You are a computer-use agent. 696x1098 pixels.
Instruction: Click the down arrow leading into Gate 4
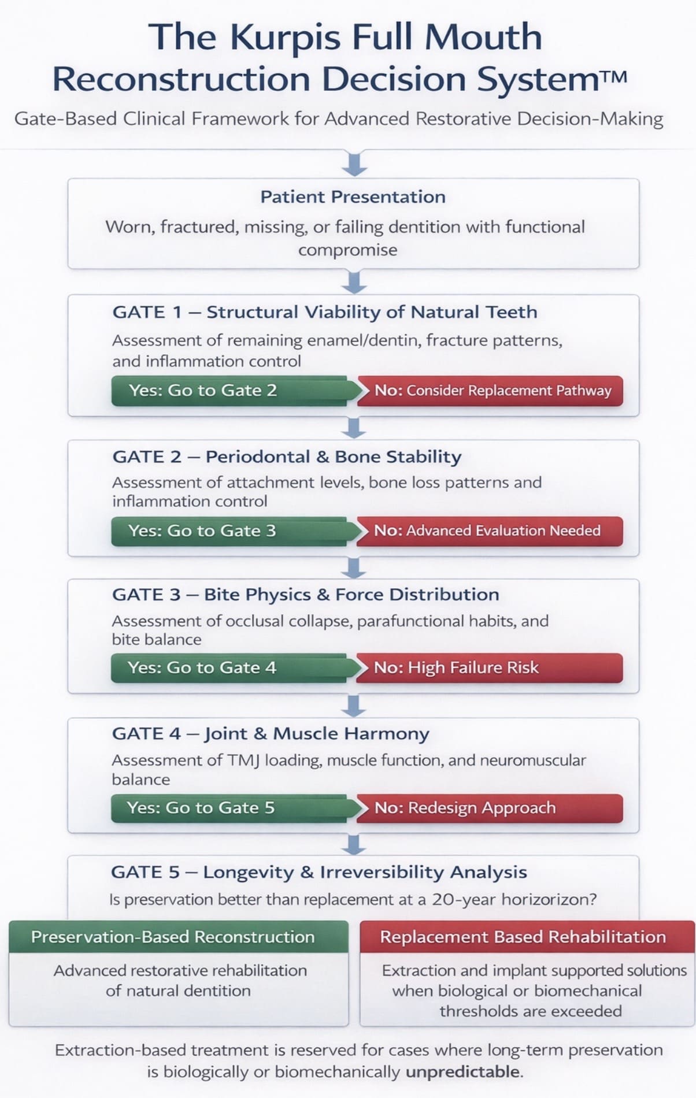coord(354,706)
